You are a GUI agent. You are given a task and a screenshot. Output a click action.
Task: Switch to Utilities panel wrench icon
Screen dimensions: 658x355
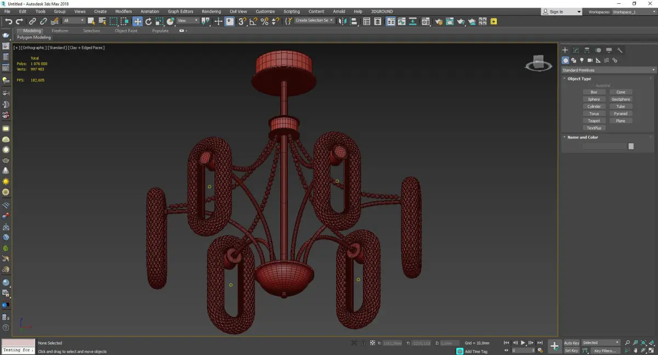coord(620,50)
